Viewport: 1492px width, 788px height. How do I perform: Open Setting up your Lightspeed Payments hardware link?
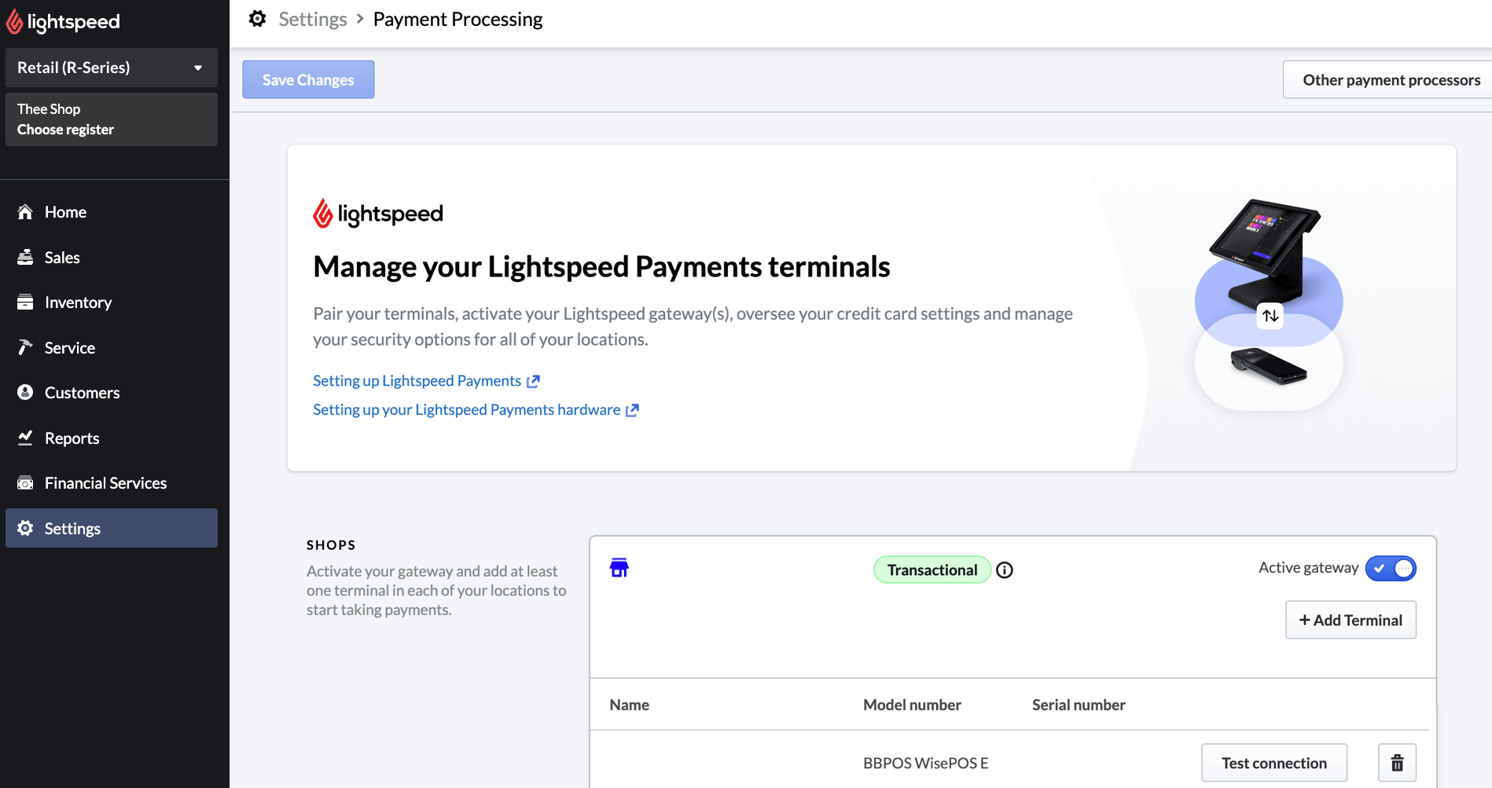click(466, 410)
